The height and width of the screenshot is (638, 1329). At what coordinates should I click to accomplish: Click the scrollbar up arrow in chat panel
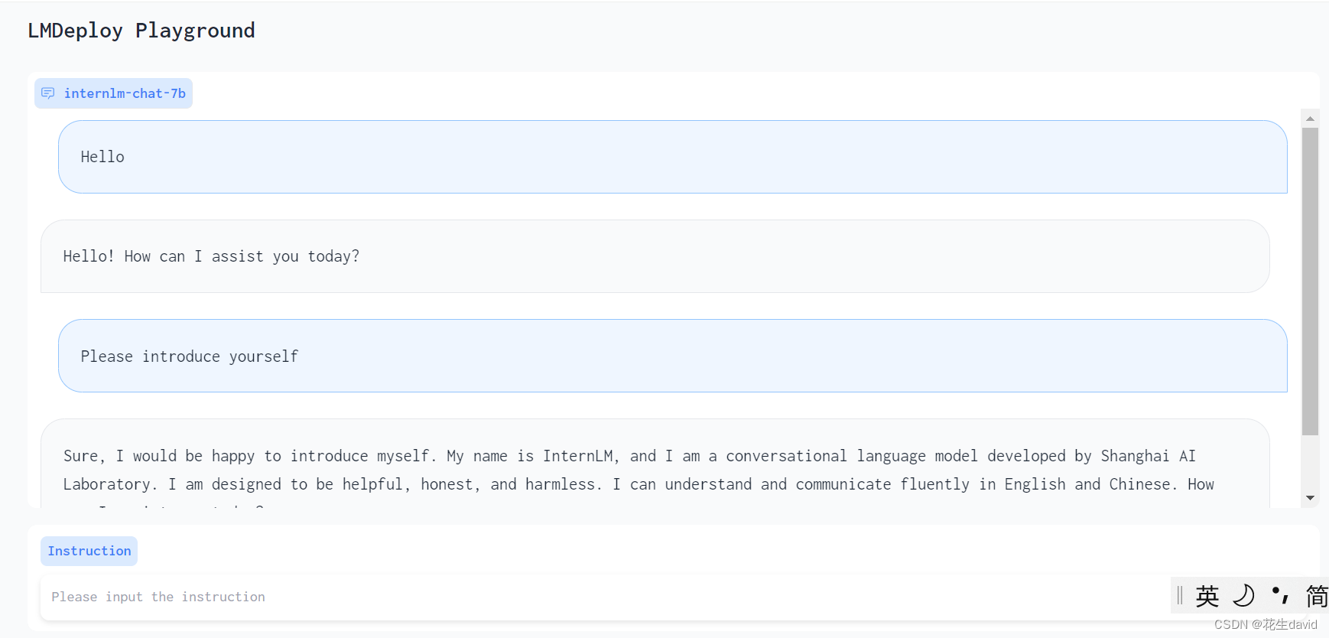(x=1310, y=119)
